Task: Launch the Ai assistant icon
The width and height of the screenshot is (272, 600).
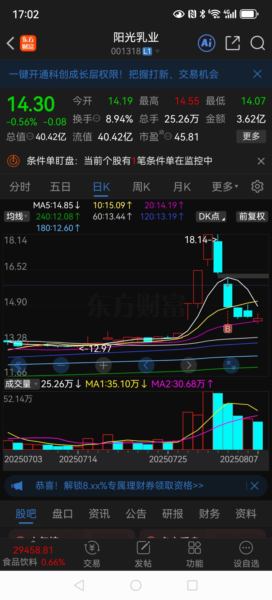Action: (x=206, y=43)
